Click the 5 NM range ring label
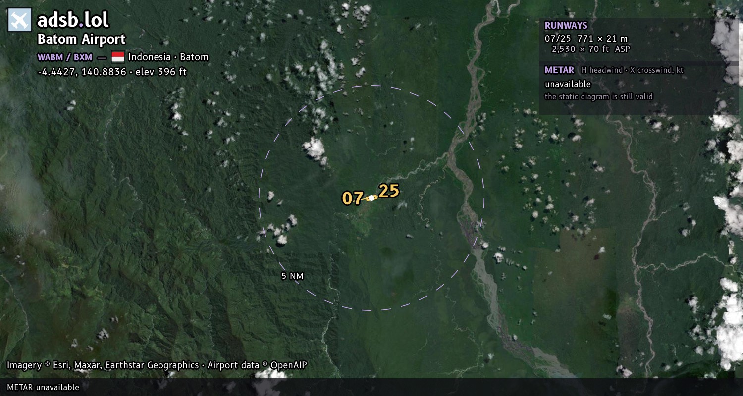 tap(292, 276)
